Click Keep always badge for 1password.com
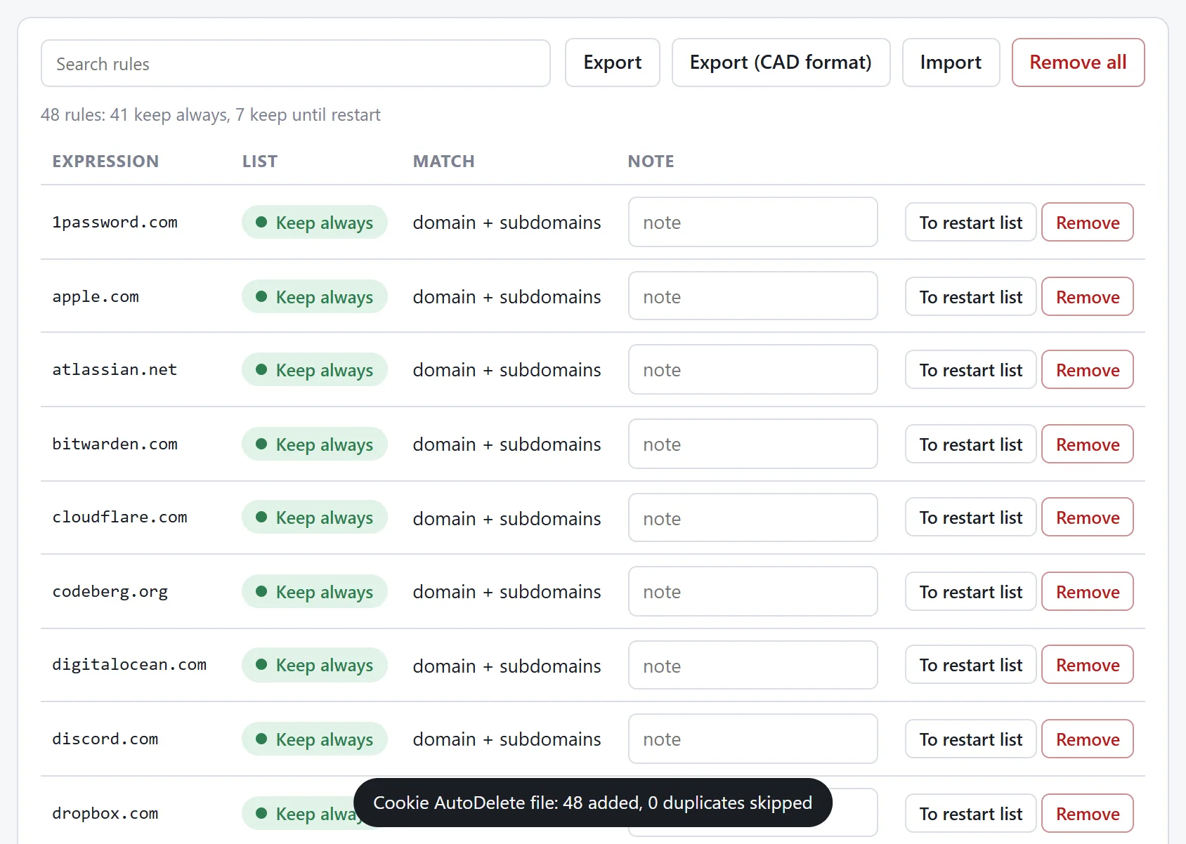 314,223
